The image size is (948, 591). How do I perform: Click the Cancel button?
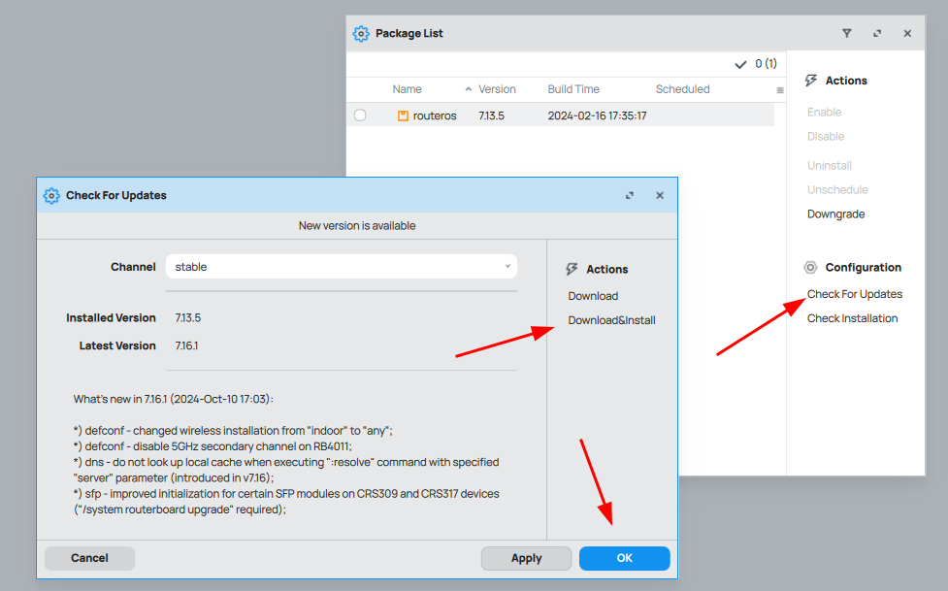click(x=89, y=558)
